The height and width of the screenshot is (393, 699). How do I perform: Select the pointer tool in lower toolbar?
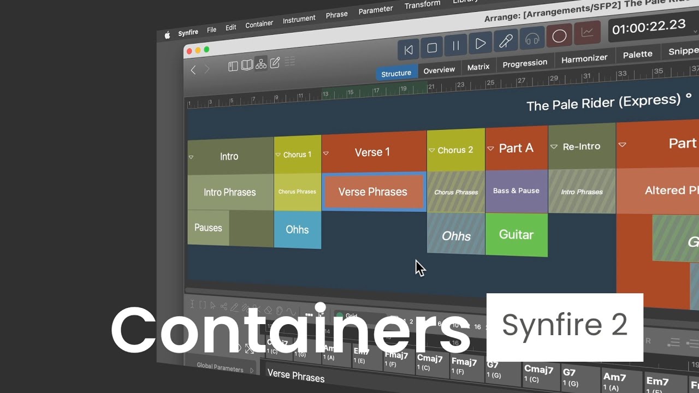212,306
